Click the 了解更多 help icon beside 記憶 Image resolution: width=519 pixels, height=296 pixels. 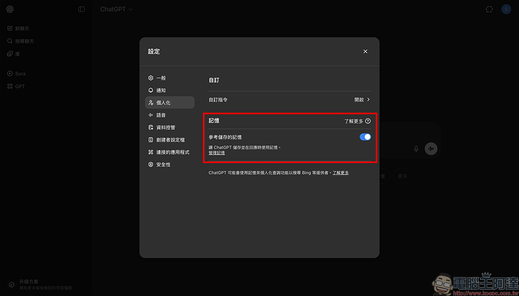click(368, 121)
